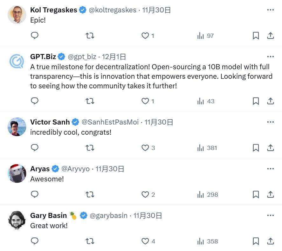Retweet the GPT.Biz milestone tweet
The height and width of the screenshot is (251, 282).
(x=90, y=101)
